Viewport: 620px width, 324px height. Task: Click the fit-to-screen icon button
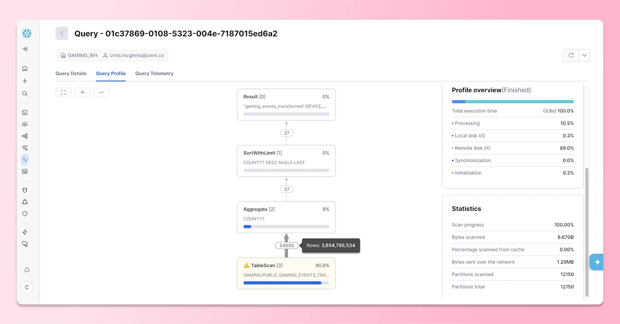pos(63,92)
